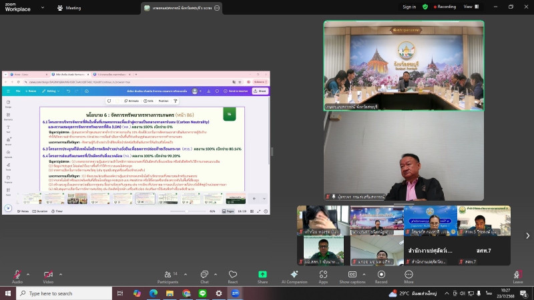534x300 pixels.
Task: Expand the Zoom Workplace dropdown chevron
Action: (x=42, y=7)
